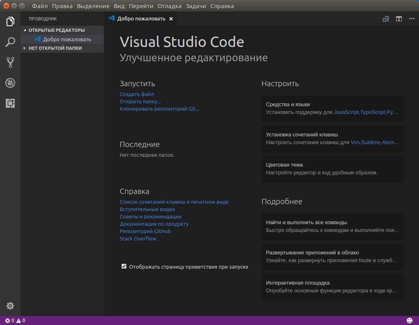Image resolution: width=419 pixels, height=325 pixels.
Task: Click the smiley feedback icon in status bar
Action: pos(410,321)
